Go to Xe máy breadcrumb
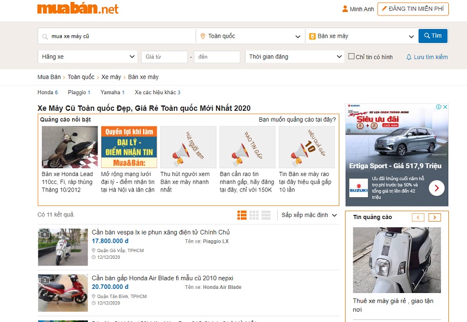The image size is (467, 322). [x=111, y=77]
